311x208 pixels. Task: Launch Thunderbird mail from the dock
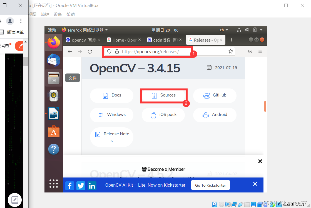tap(54, 60)
